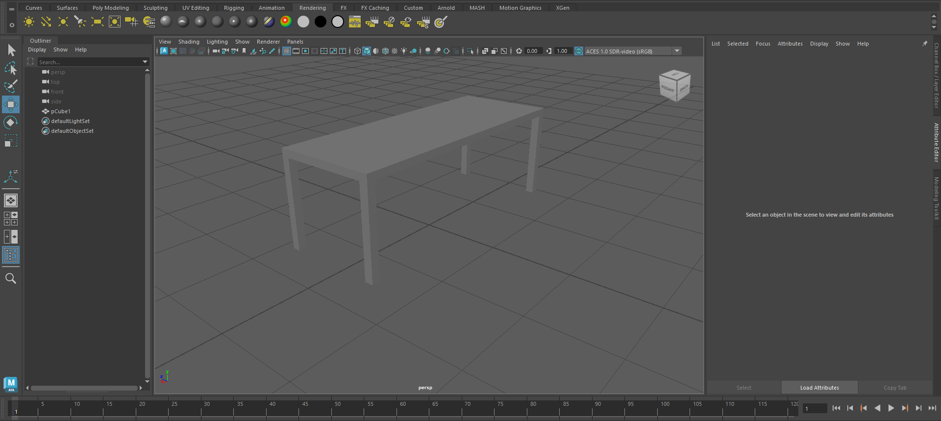Open the search magnifier in toolbox
This screenshot has width=941, height=421.
[x=10, y=278]
